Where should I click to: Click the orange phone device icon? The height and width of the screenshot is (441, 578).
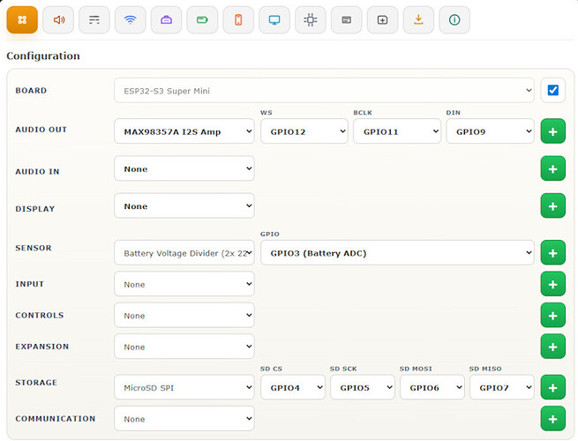pos(238,20)
